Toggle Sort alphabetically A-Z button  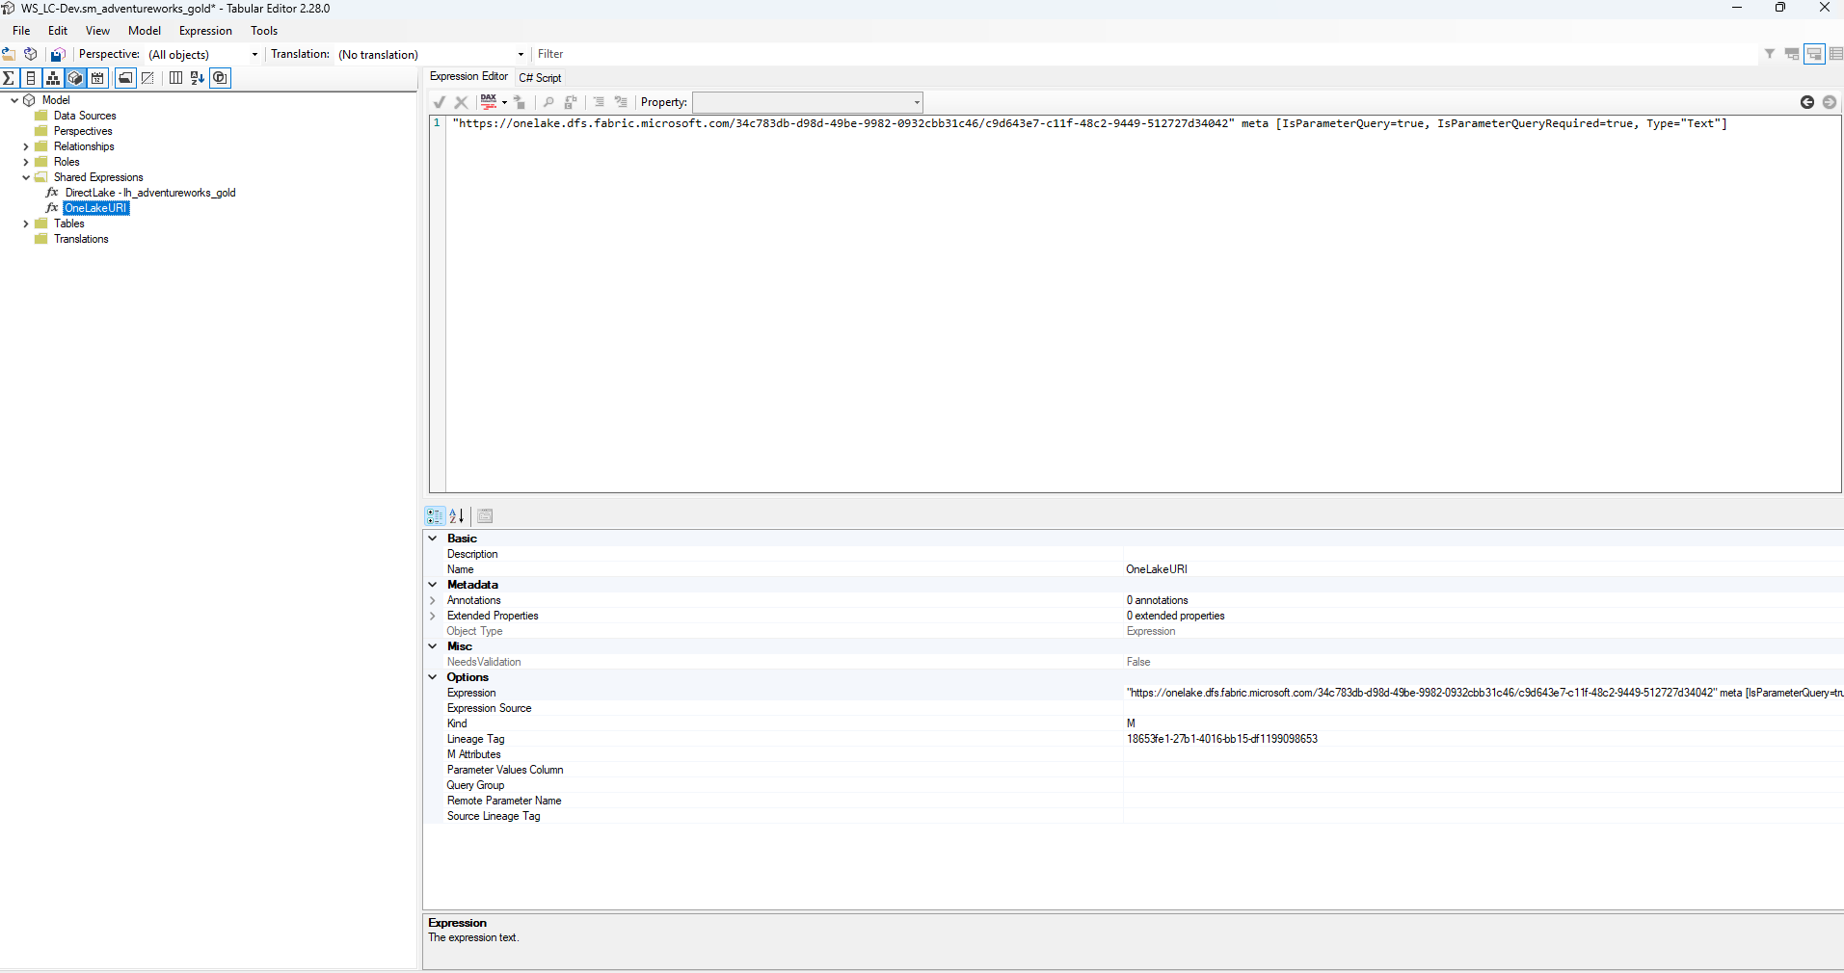tap(198, 78)
